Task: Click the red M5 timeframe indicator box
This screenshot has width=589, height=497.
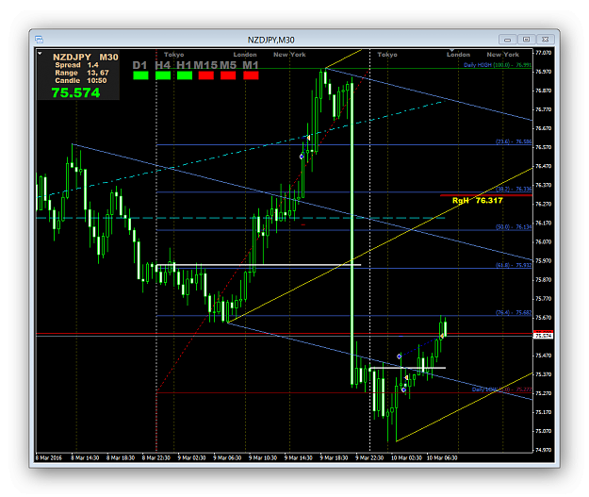Action: pyautogui.click(x=228, y=75)
